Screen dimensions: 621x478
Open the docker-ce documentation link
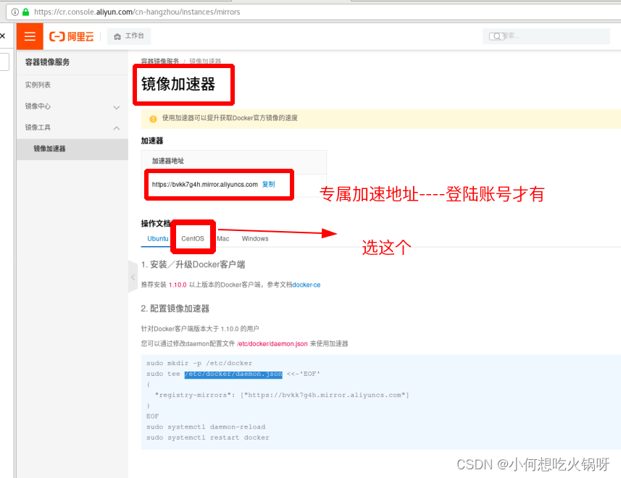click(x=306, y=285)
